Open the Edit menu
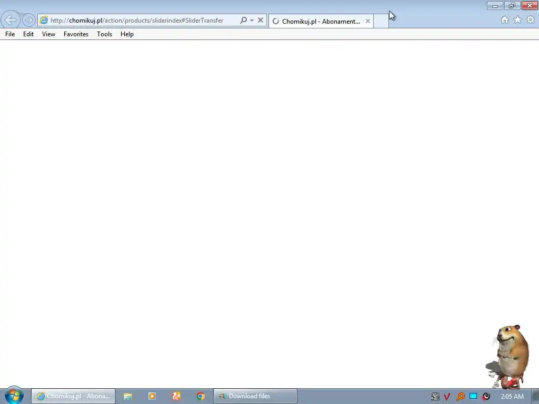Viewport: 539px width, 404px height. point(28,34)
